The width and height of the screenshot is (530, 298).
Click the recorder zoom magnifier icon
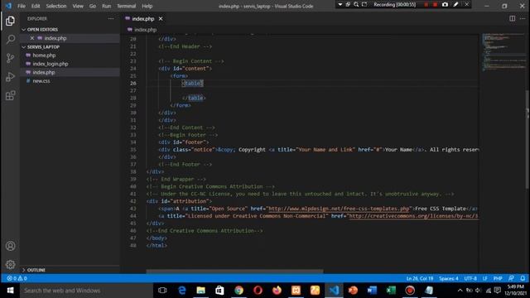coord(356,4)
